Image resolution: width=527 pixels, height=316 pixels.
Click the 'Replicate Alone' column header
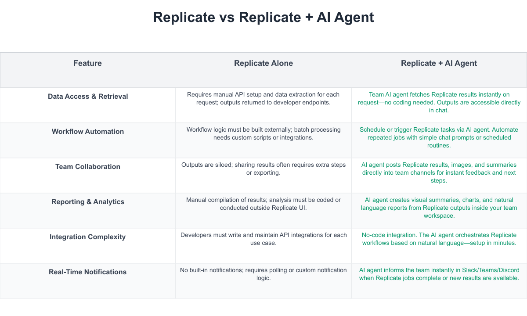click(x=263, y=63)
